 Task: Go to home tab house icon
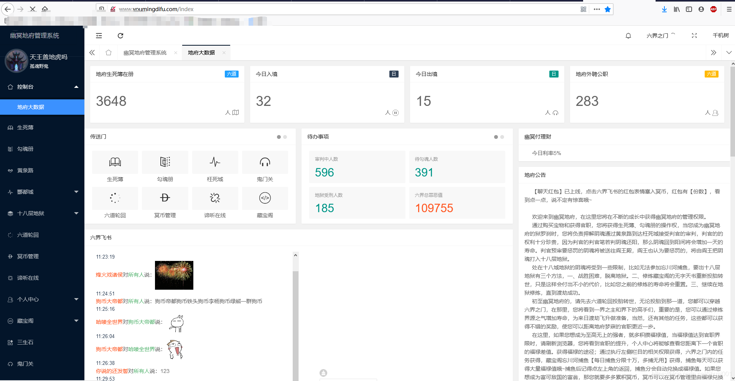coord(109,53)
